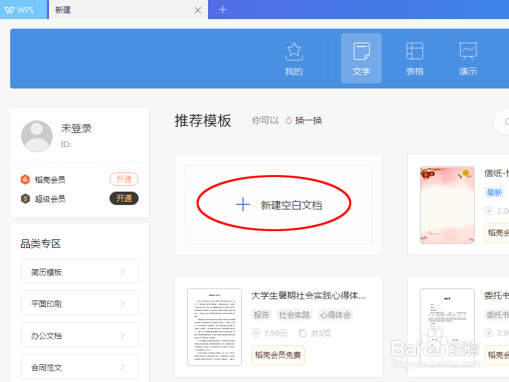Expand 简历模板 chevron arrow
509x382 pixels.
pos(122,272)
